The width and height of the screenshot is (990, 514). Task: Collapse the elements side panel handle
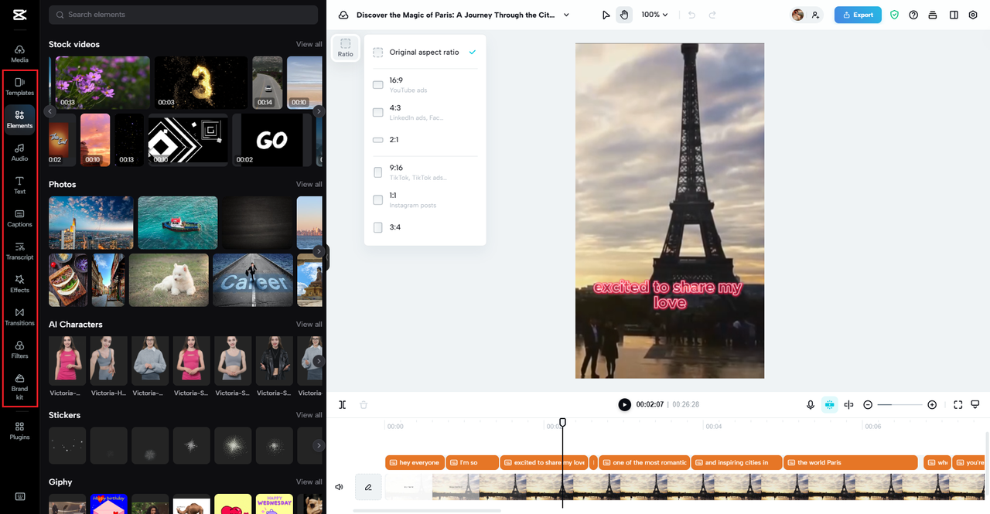(326, 257)
